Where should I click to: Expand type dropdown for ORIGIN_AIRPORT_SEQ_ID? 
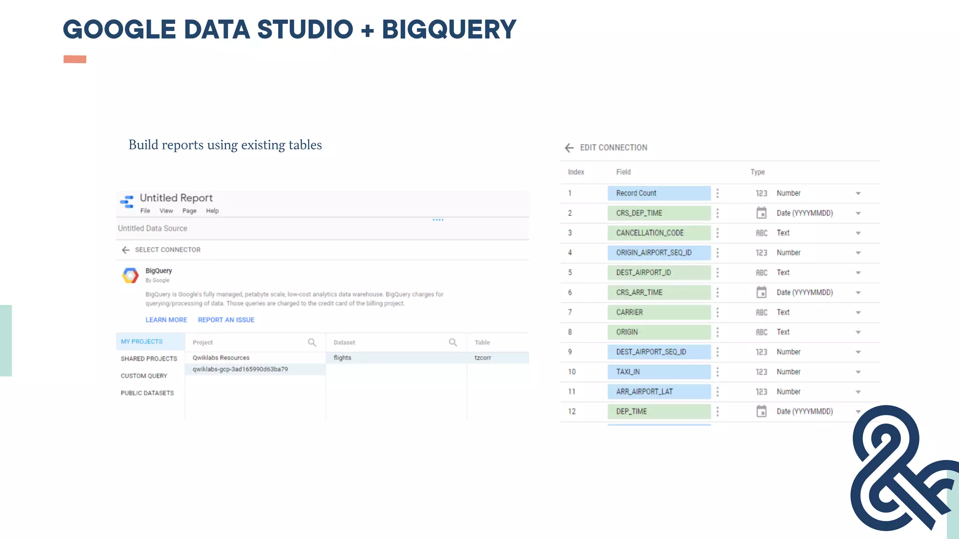[x=858, y=253]
